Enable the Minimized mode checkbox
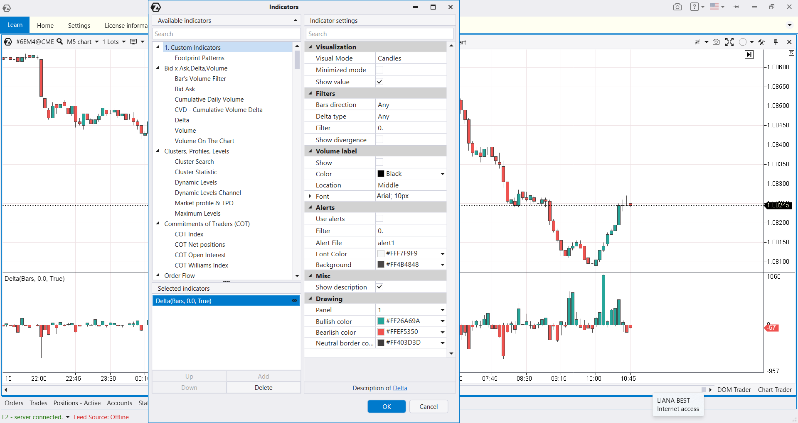798x423 pixels. pos(379,70)
